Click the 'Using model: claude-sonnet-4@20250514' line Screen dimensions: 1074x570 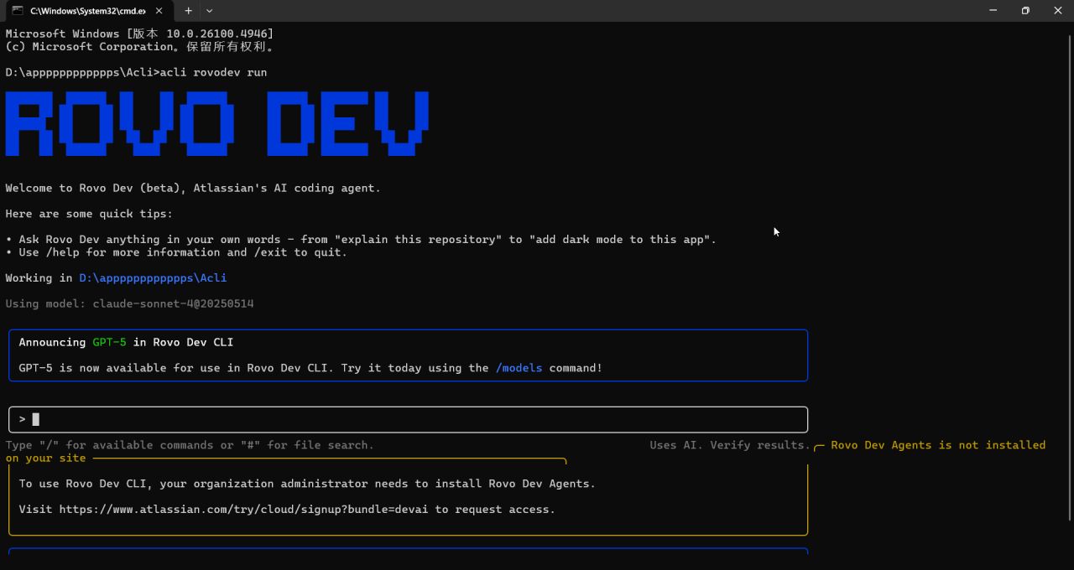click(129, 303)
